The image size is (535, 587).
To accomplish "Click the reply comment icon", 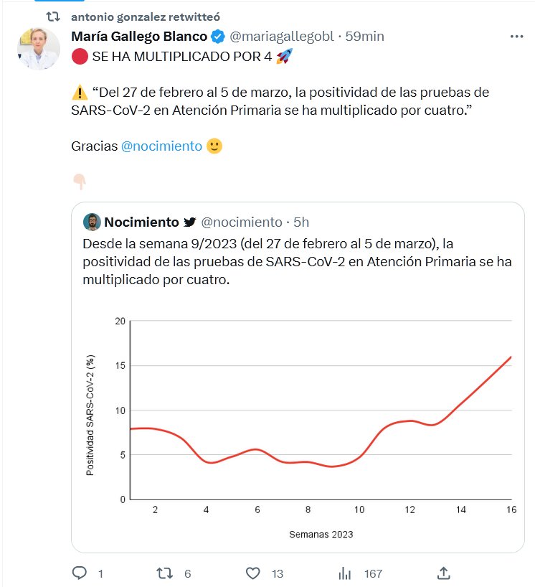I will tap(80, 573).
